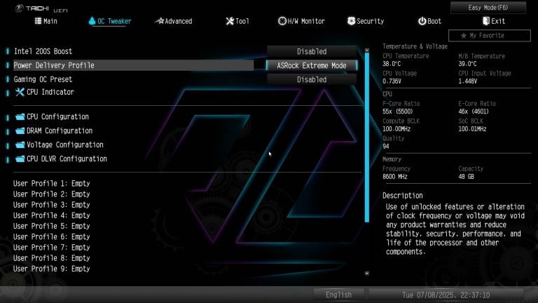538x303 pixels.
Task: Click User Profile 6: Empty
Action: pos(51,236)
